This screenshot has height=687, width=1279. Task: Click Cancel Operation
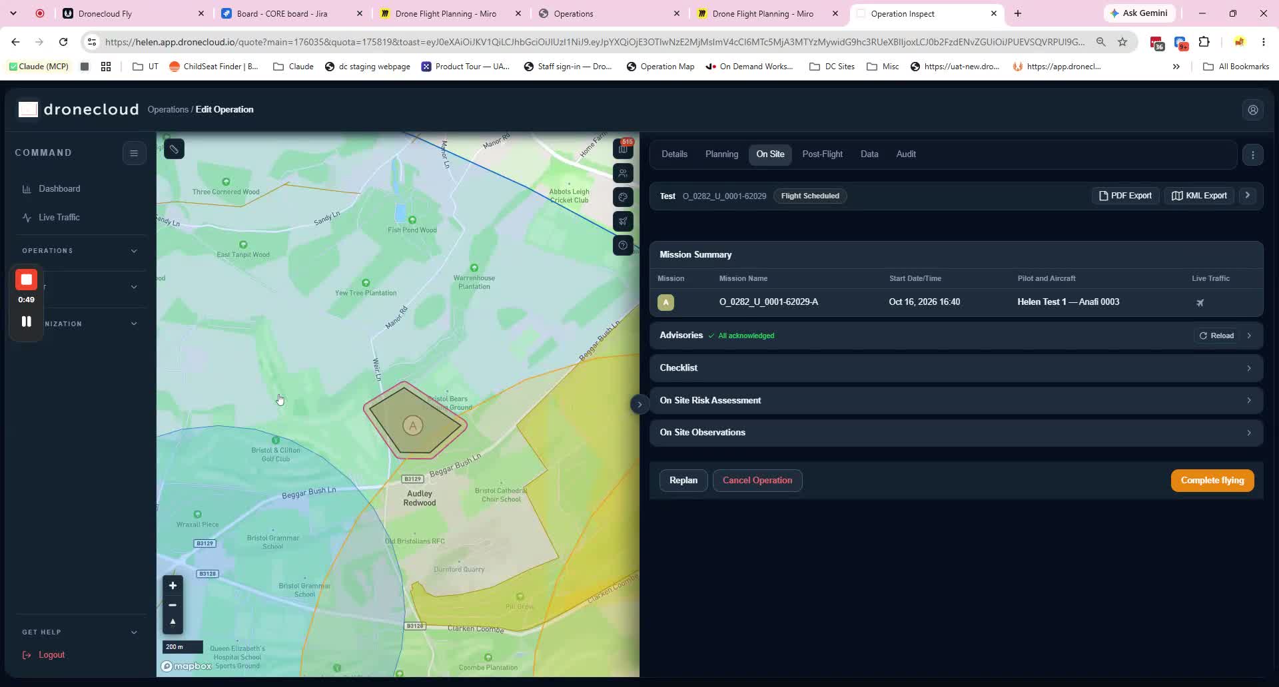point(757,481)
